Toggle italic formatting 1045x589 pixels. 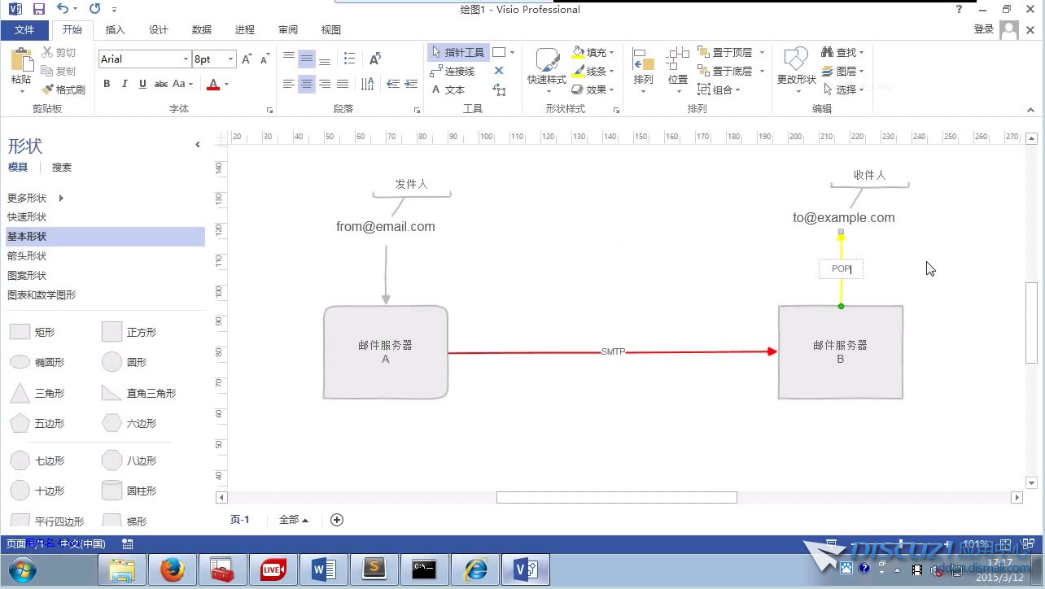pyautogui.click(x=125, y=84)
